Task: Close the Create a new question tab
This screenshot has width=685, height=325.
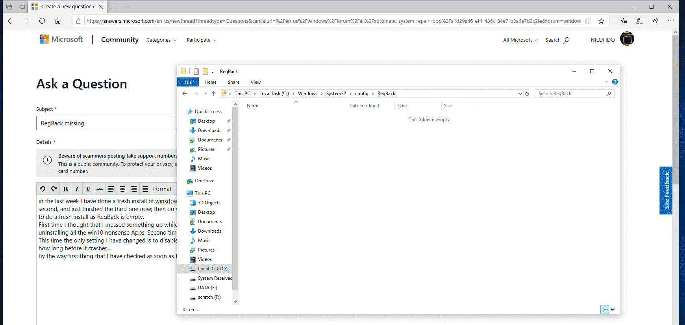Action: (x=101, y=7)
